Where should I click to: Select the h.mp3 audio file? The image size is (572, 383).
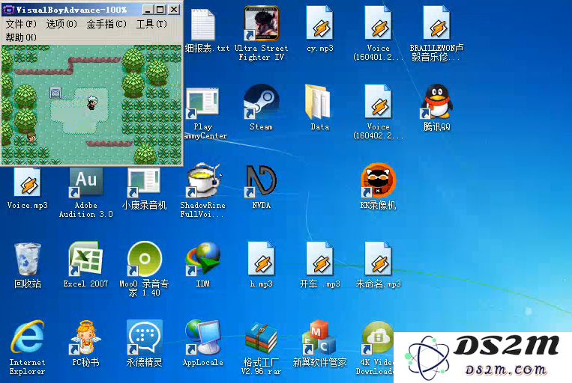click(x=261, y=259)
